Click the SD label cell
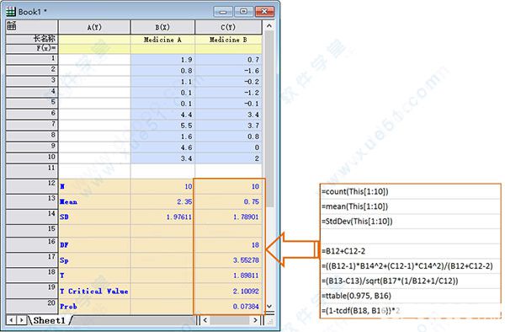The width and height of the screenshot is (505, 332). click(x=94, y=217)
